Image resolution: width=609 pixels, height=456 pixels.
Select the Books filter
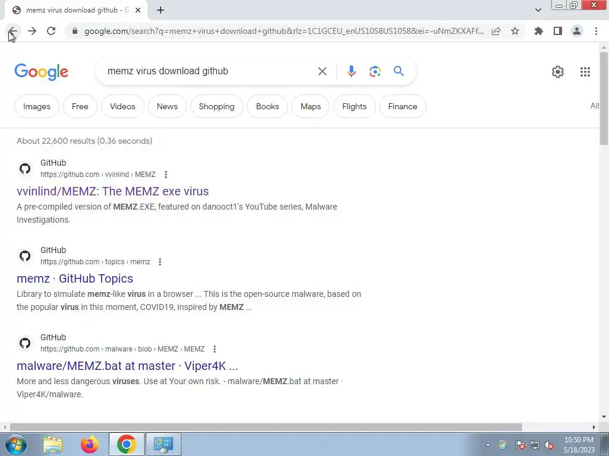pyautogui.click(x=268, y=106)
